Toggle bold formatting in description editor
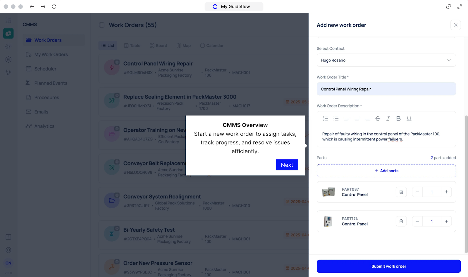This screenshot has height=277, width=468. (398, 118)
